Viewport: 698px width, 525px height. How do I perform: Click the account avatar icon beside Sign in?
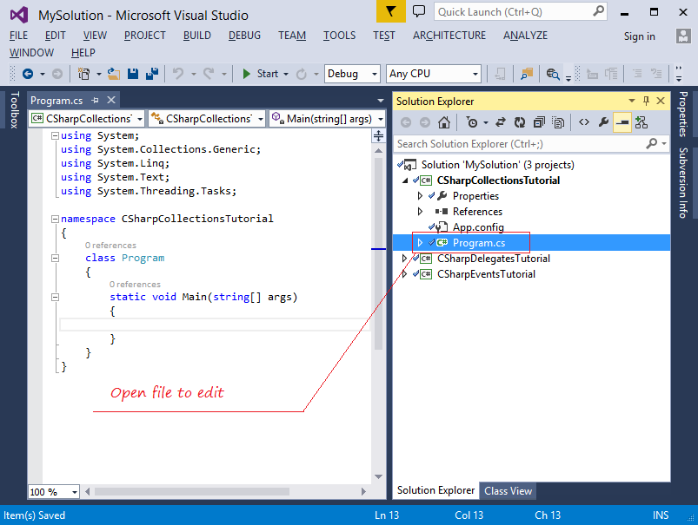[x=683, y=36]
